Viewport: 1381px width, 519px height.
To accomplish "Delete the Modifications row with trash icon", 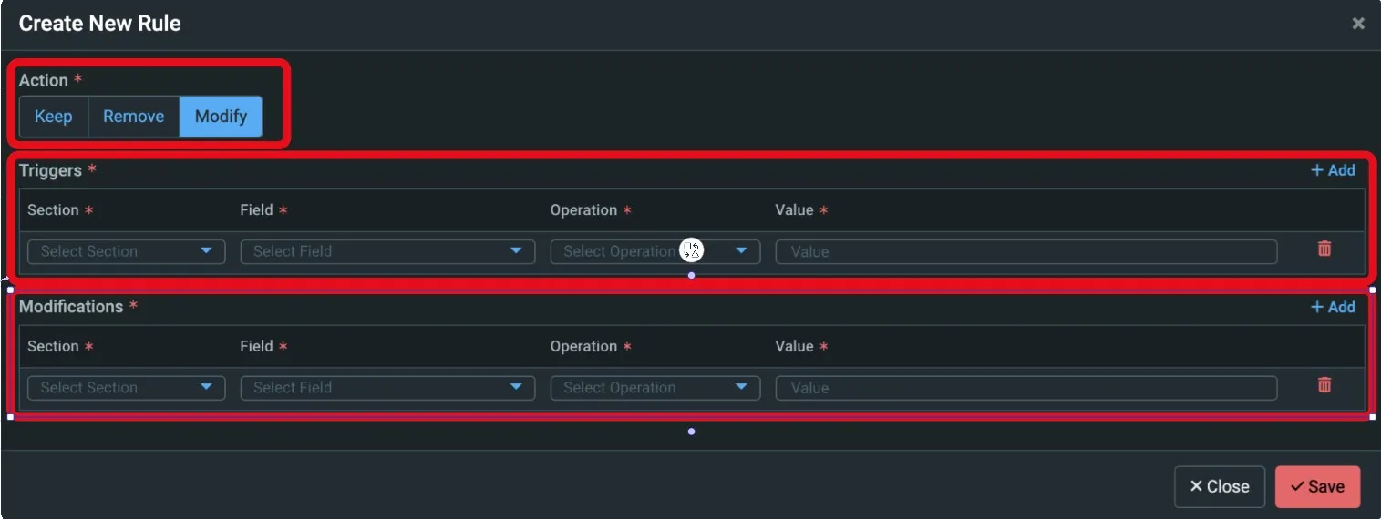I will coord(1324,385).
